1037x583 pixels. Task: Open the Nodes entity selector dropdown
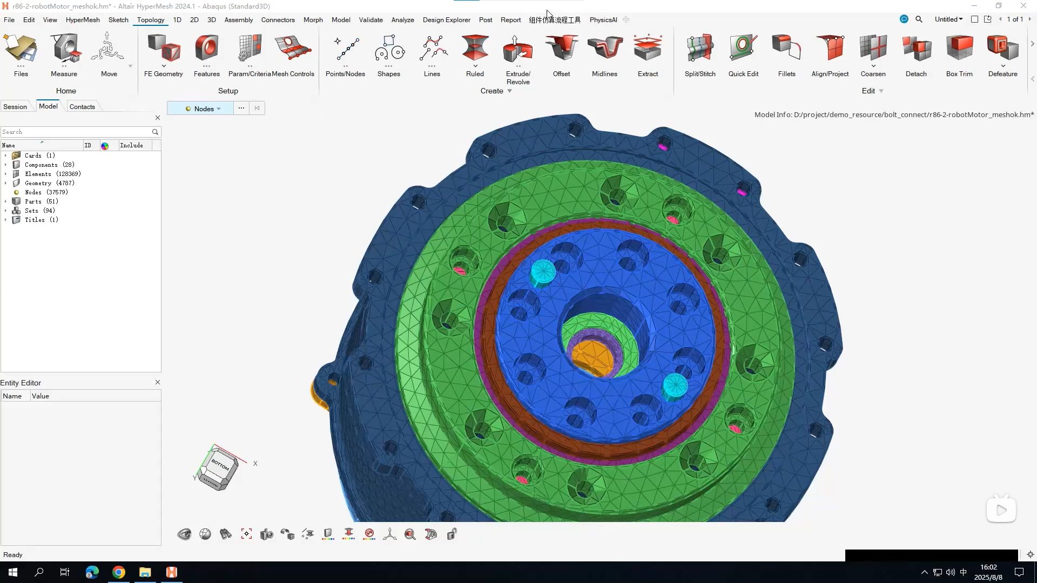tap(218, 109)
